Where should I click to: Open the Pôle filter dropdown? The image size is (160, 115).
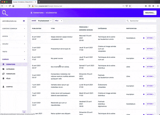[x=59, y=21]
